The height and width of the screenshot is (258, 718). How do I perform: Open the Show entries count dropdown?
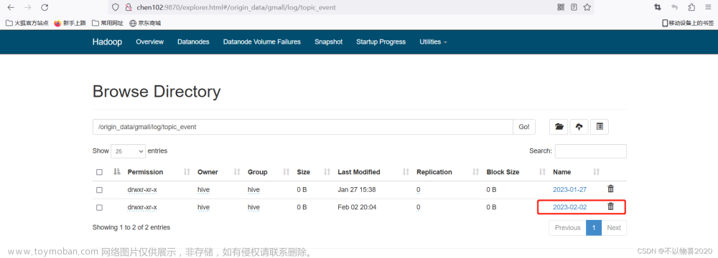tap(129, 151)
